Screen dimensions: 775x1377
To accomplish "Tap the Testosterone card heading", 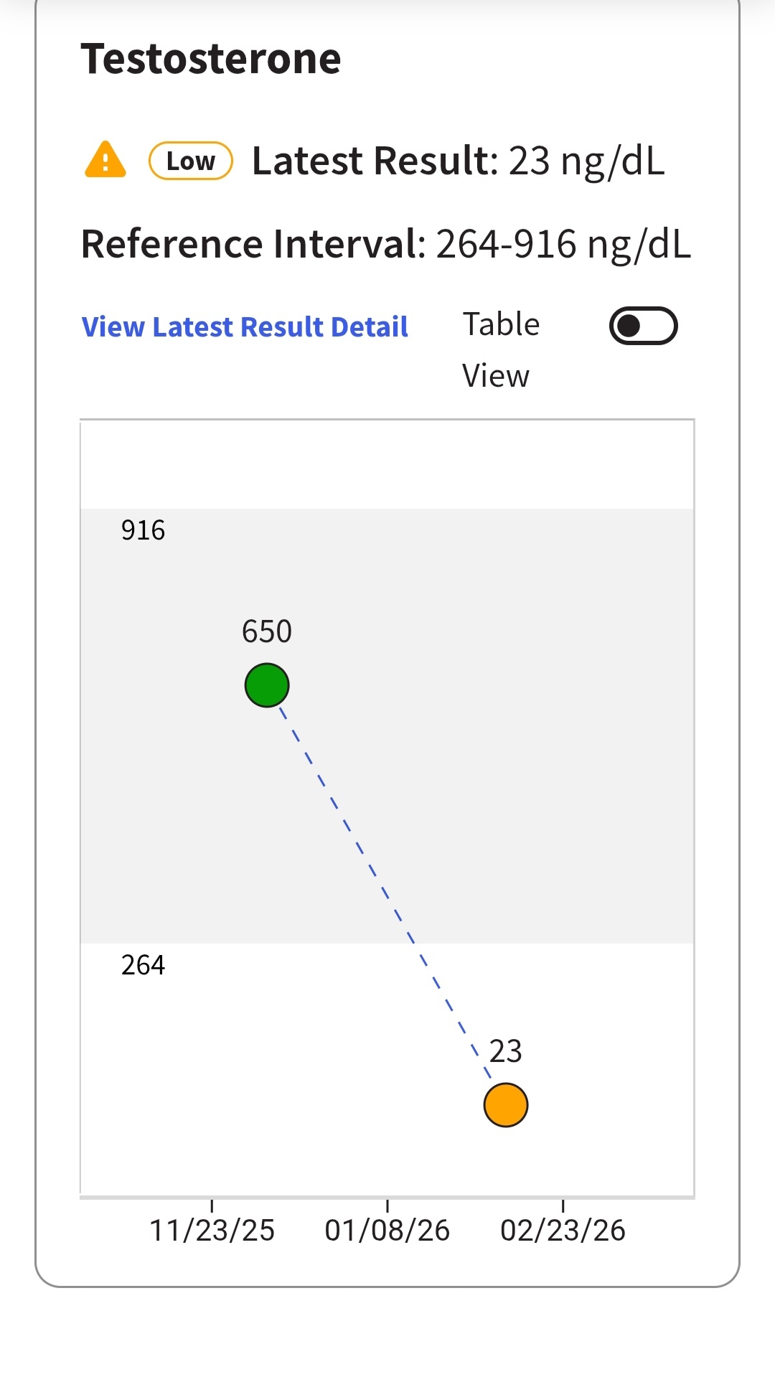I will click(211, 59).
